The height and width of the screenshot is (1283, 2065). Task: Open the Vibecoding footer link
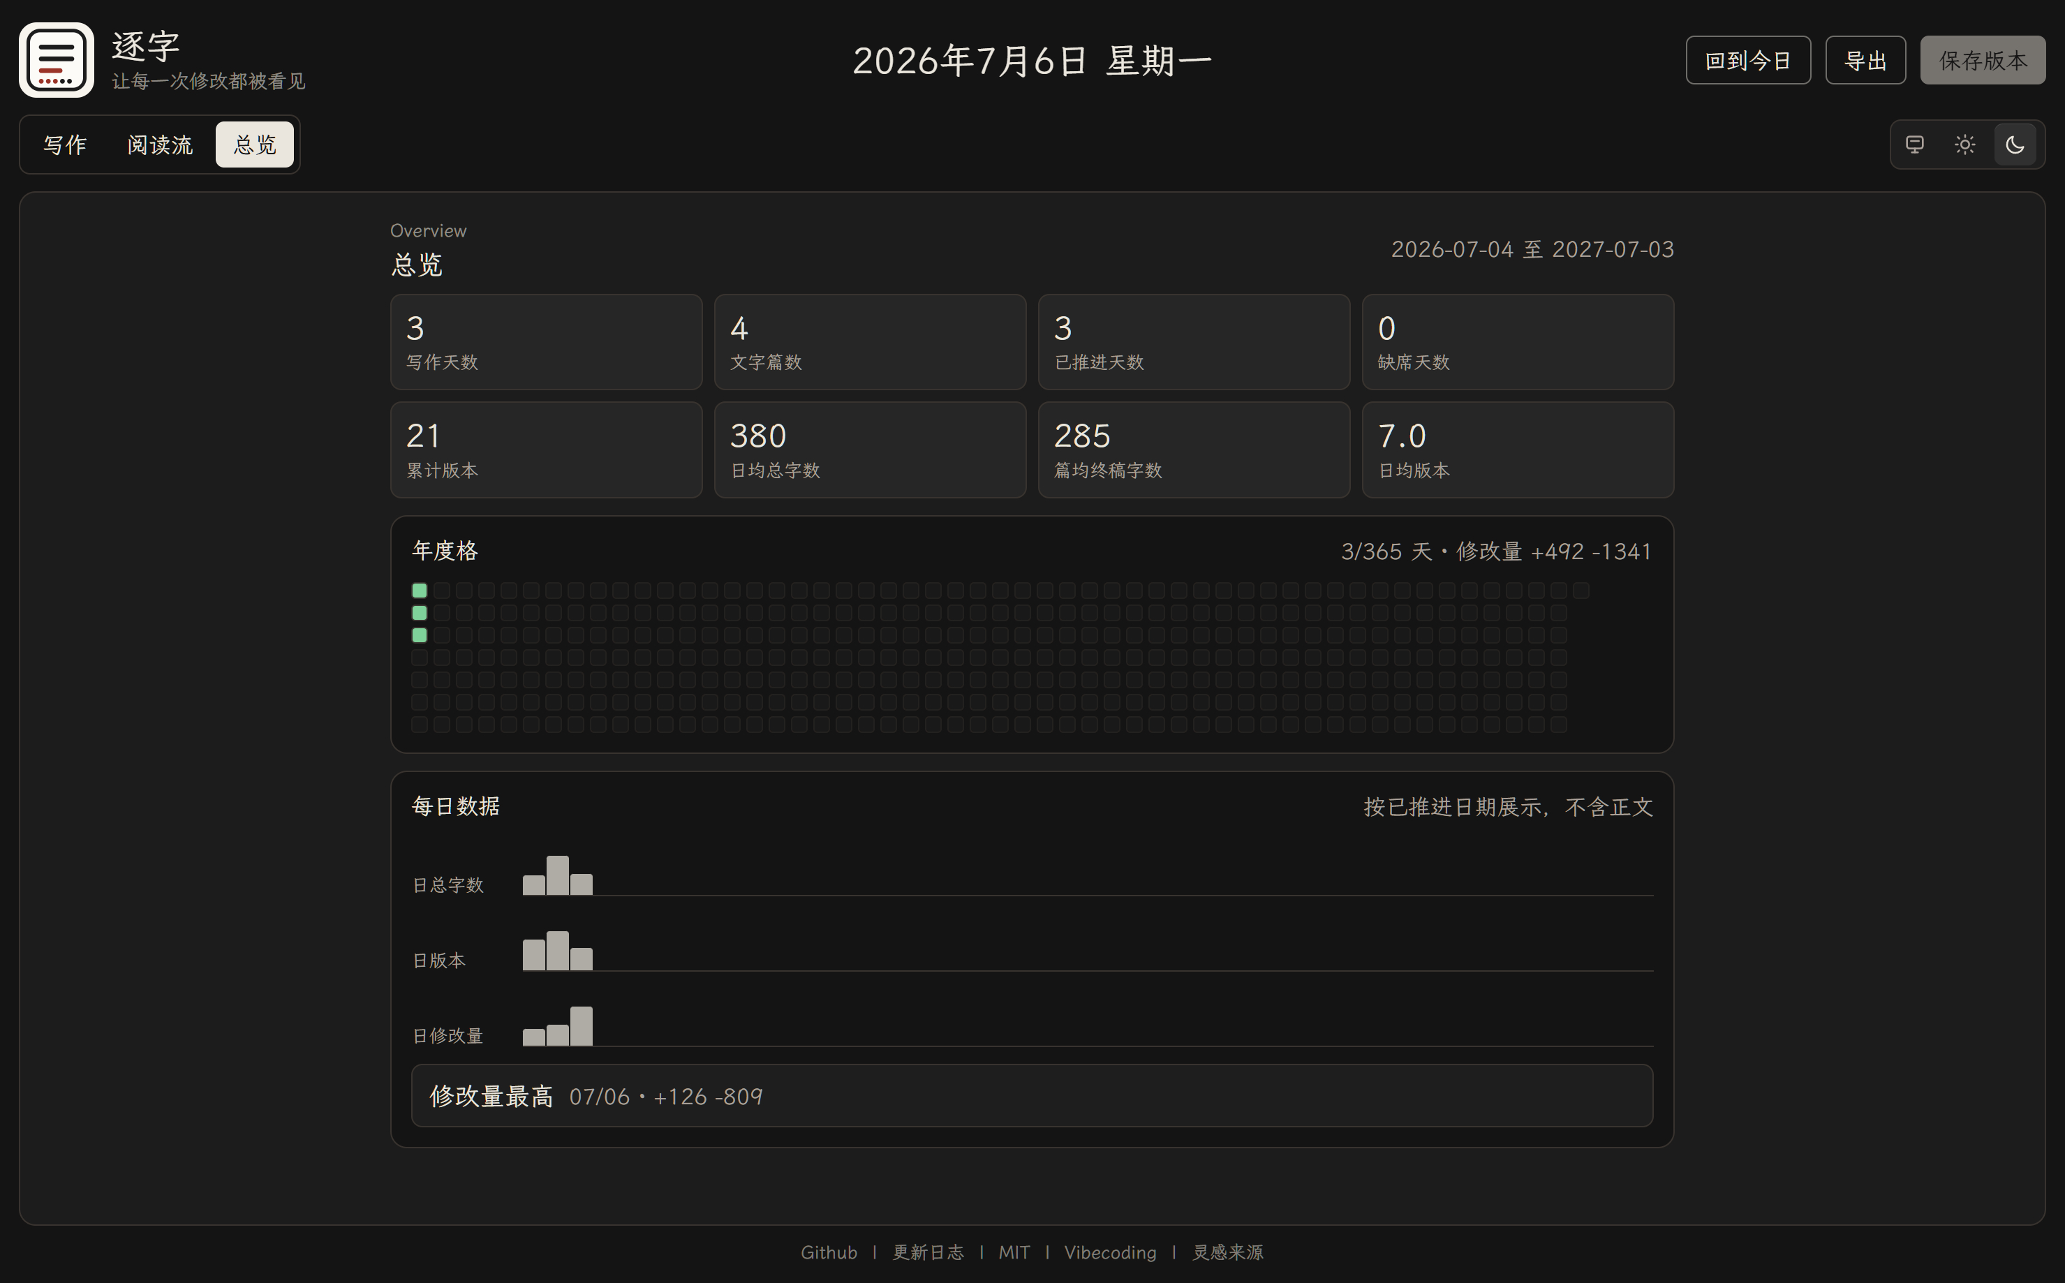pyautogui.click(x=1110, y=1252)
